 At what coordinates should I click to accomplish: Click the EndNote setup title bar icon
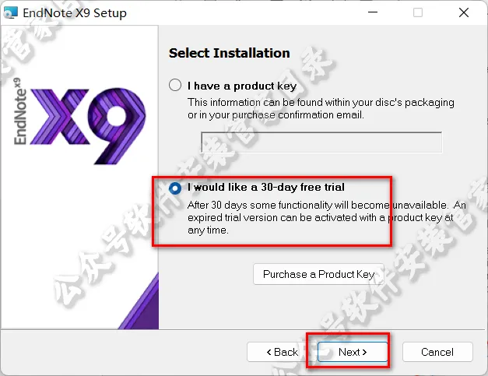click(x=11, y=12)
